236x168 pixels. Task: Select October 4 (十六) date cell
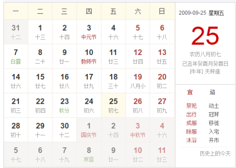point(162,130)
